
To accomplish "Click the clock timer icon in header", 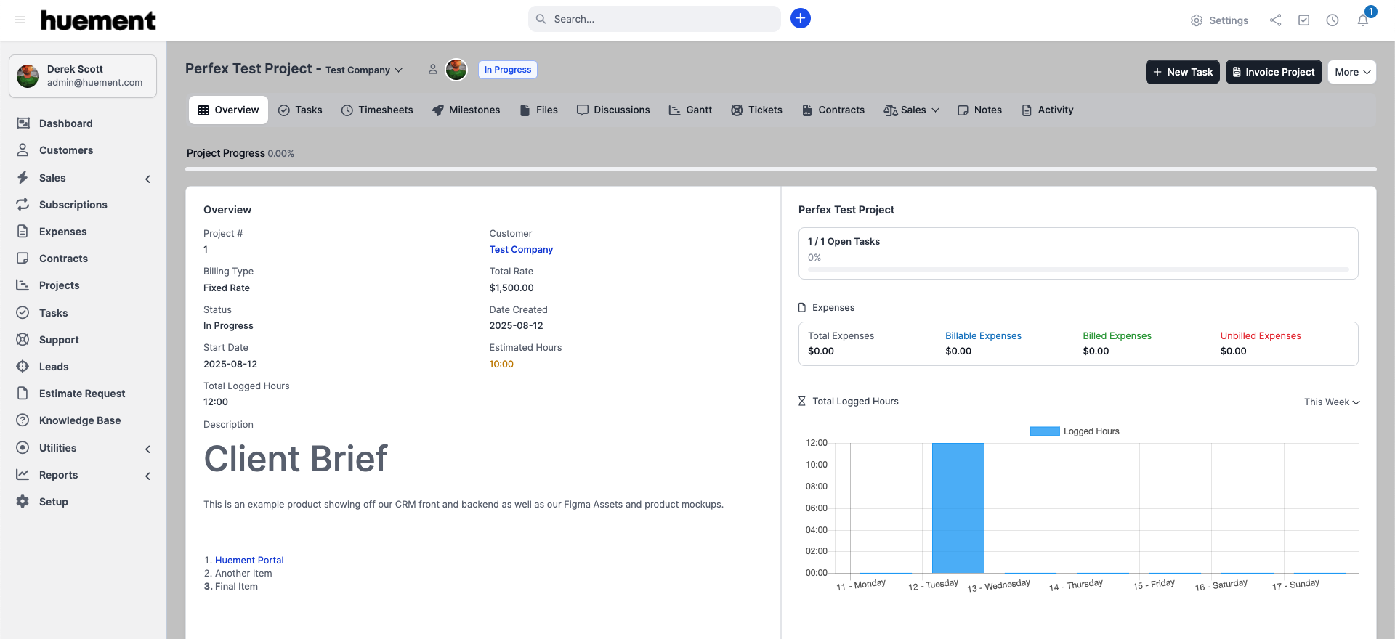I will pyautogui.click(x=1333, y=20).
